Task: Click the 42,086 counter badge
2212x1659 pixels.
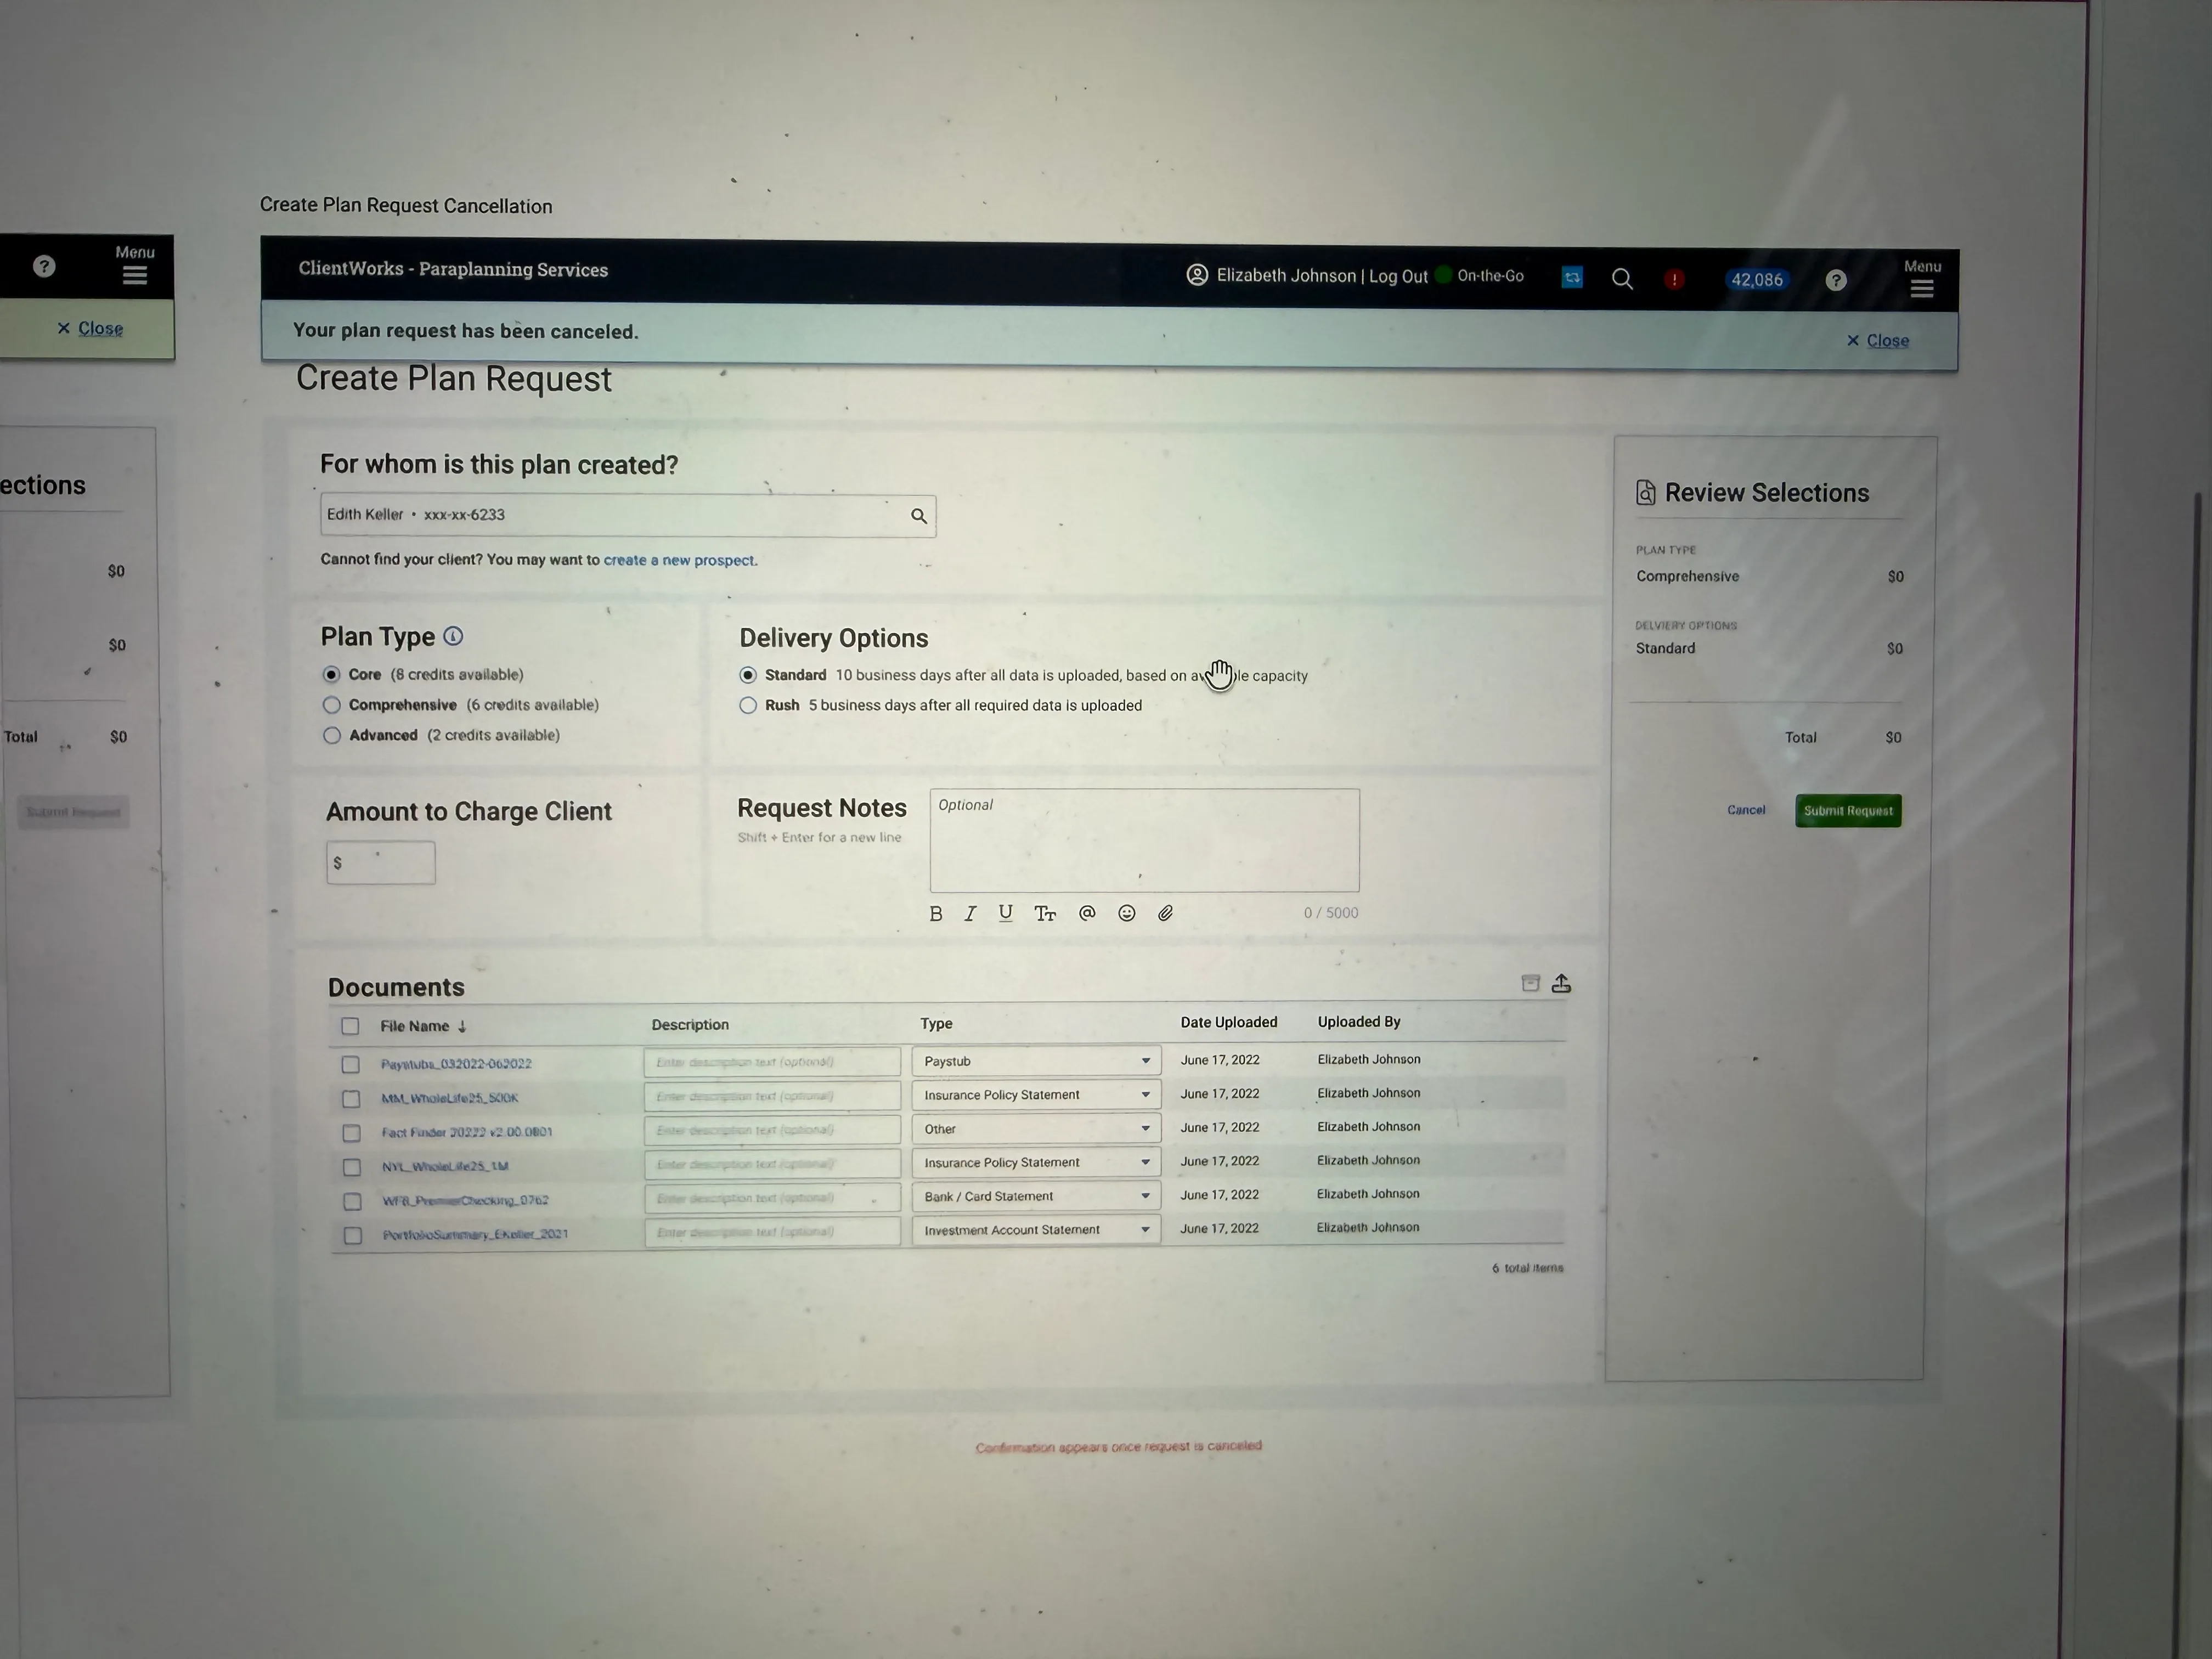Action: point(1756,280)
